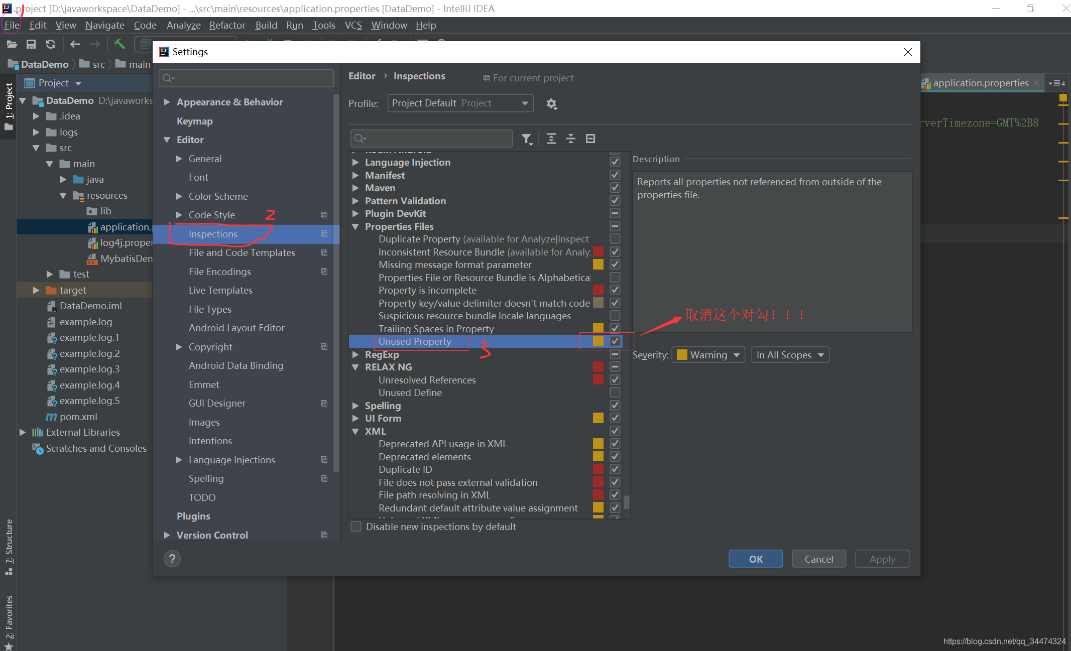
Task: Open the Structure tool window stripe
Action: pyautogui.click(x=9, y=547)
